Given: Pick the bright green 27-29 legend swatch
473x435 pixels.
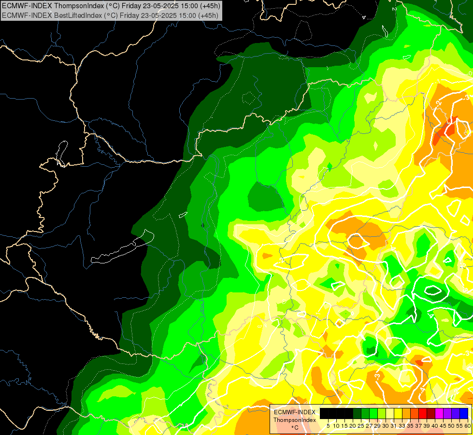Looking at the screenshot, I should point(373,414).
